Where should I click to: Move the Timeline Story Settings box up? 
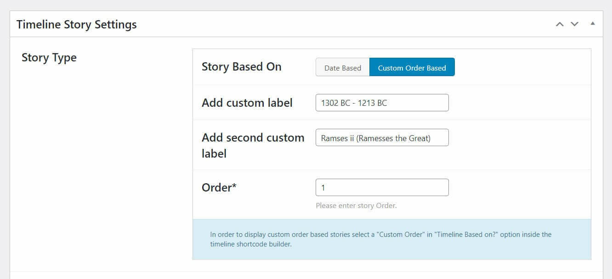pyautogui.click(x=560, y=24)
